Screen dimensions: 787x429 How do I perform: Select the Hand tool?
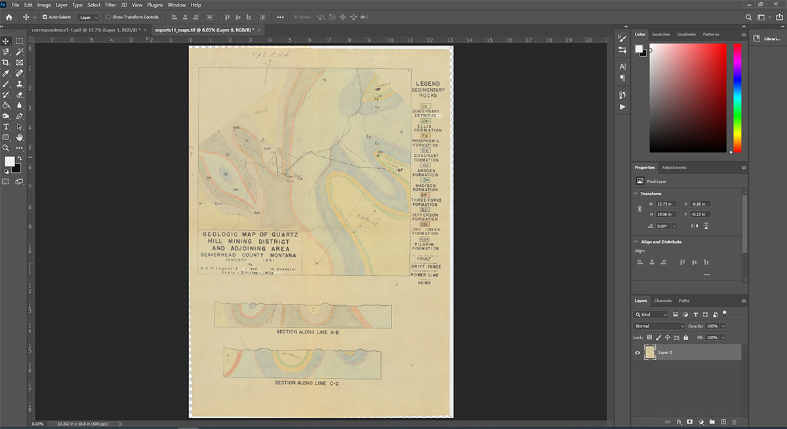20,137
